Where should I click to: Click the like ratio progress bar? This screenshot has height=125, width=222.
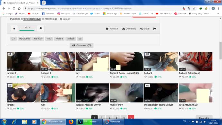tap(27, 30)
